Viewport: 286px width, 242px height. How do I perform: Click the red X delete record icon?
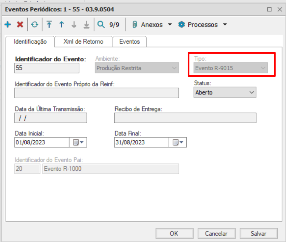pyautogui.click(x=20, y=25)
